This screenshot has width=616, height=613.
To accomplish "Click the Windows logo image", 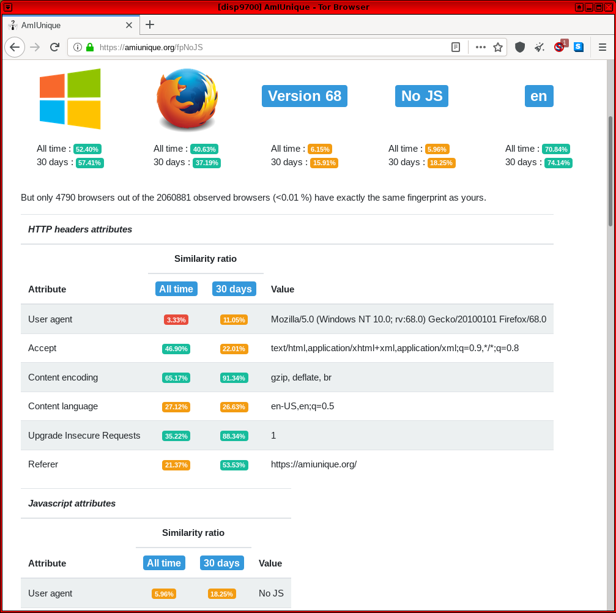I will pyautogui.click(x=70, y=98).
